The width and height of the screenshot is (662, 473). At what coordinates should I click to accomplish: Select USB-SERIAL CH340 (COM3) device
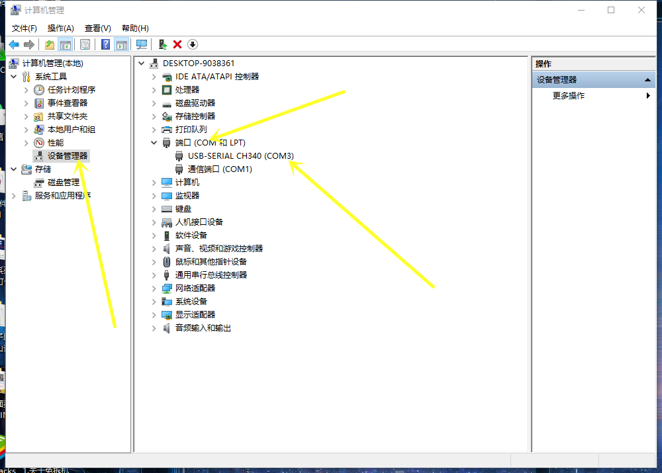point(240,156)
